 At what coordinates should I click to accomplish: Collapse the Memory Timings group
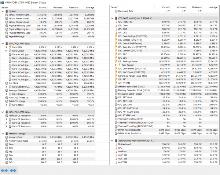pyautogui.click(x=3, y=134)
